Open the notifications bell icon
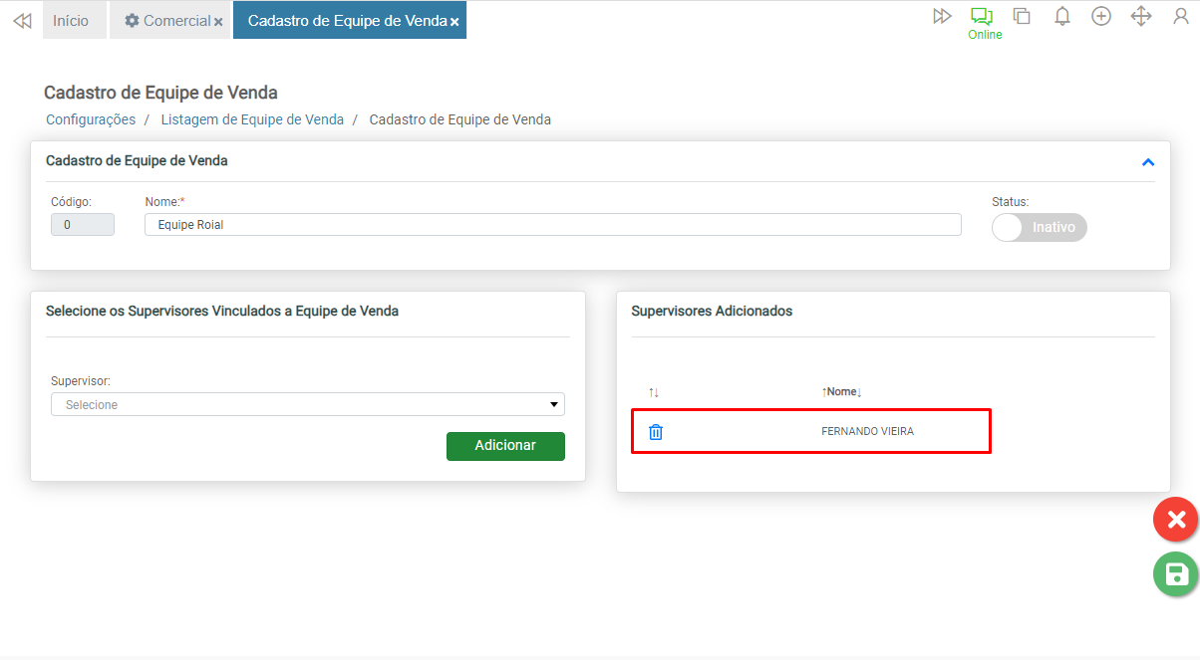 [1062, 16]
